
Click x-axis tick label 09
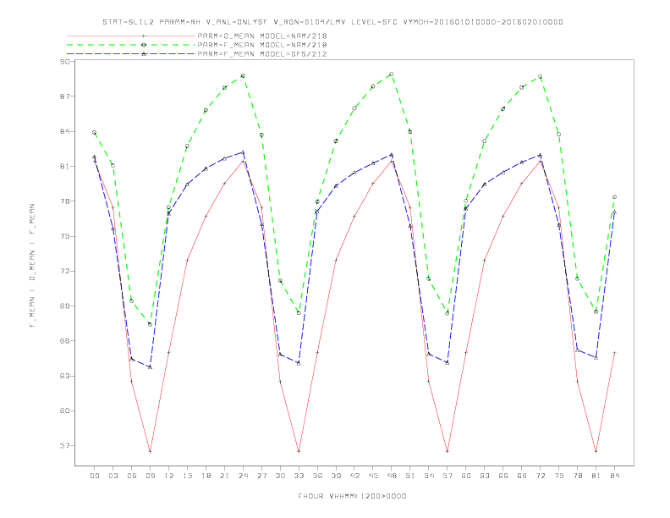click(150, 476)
